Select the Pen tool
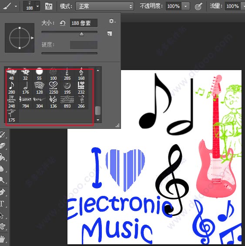245x246 pixels. (x=3, y=192)
